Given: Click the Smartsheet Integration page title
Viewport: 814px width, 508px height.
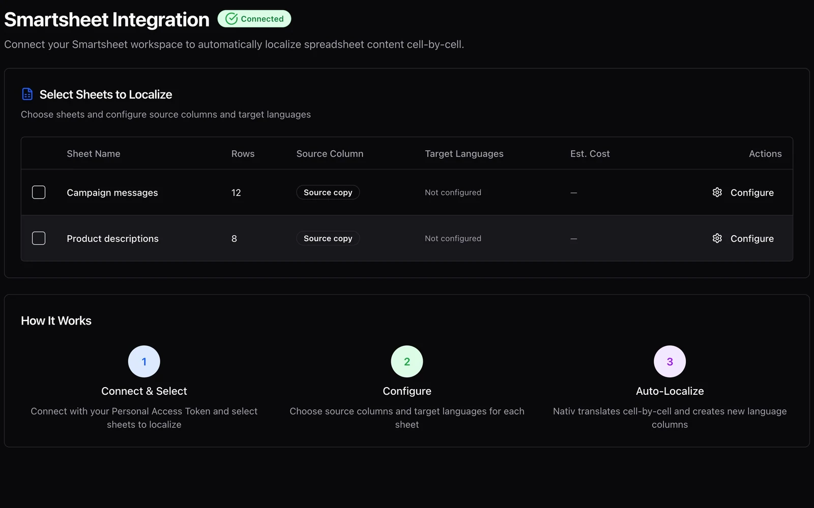Looking at the screenshot, I should pyautogui.click(x=107, y=20).
